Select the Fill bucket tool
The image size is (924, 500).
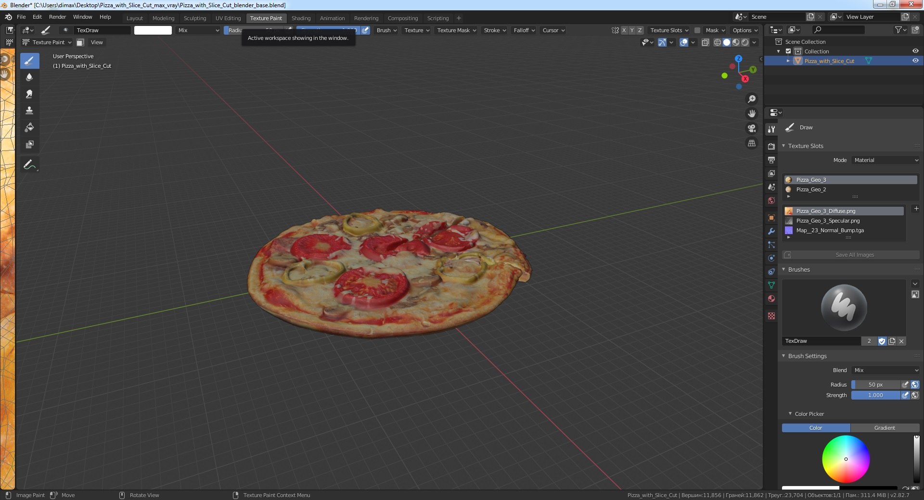point(29,128)
